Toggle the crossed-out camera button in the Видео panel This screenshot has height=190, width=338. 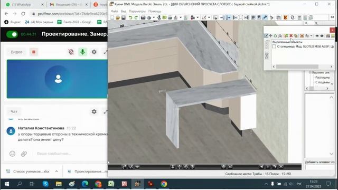(x=71, y=52)
